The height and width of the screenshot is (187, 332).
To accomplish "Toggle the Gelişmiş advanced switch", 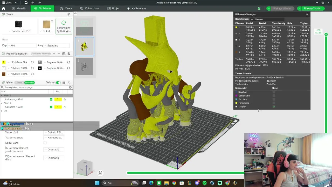I will (58, 83).
